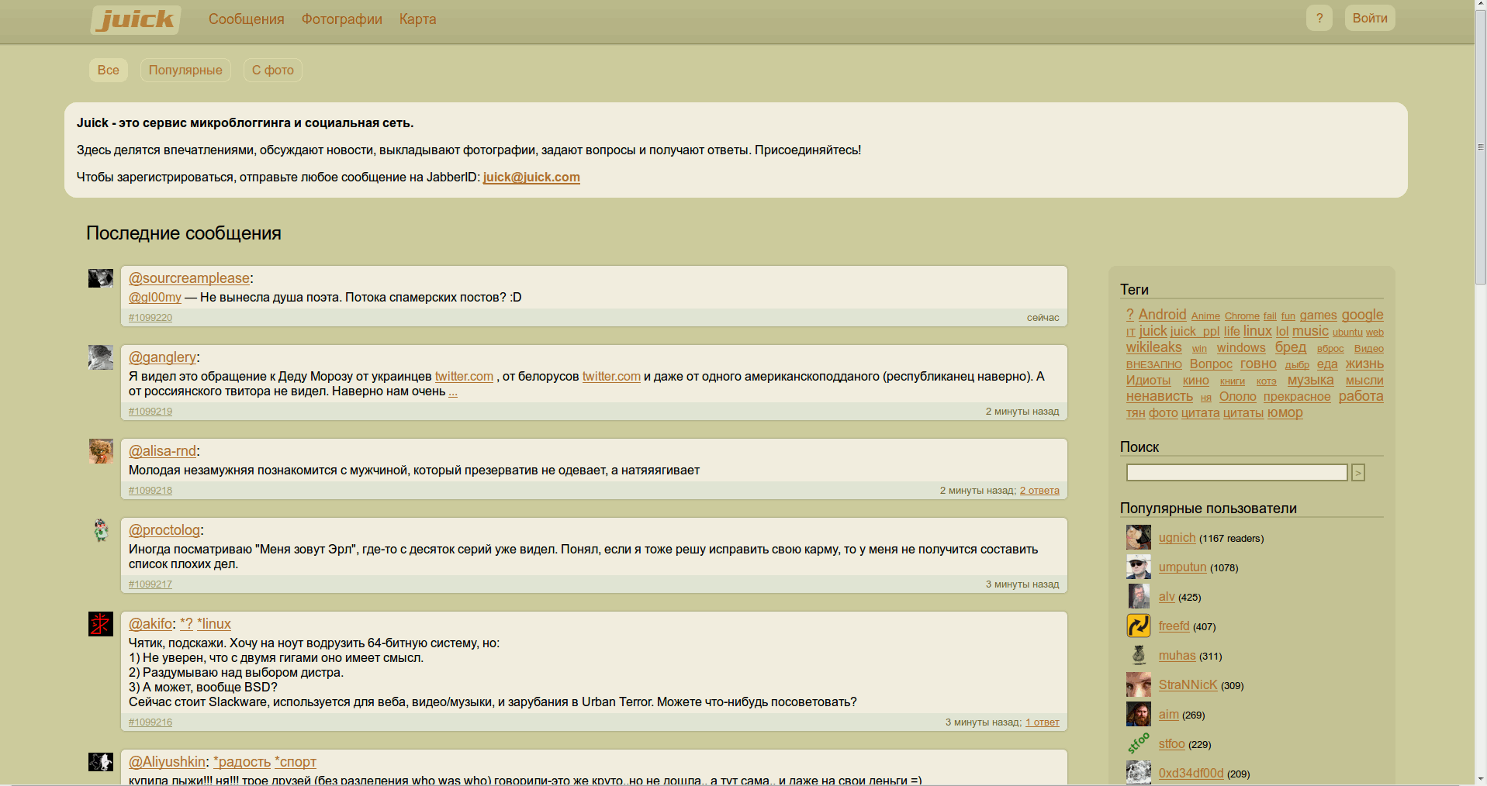Open @sourcreamplease profile link

pyautogui.click(x=189, y=278)
